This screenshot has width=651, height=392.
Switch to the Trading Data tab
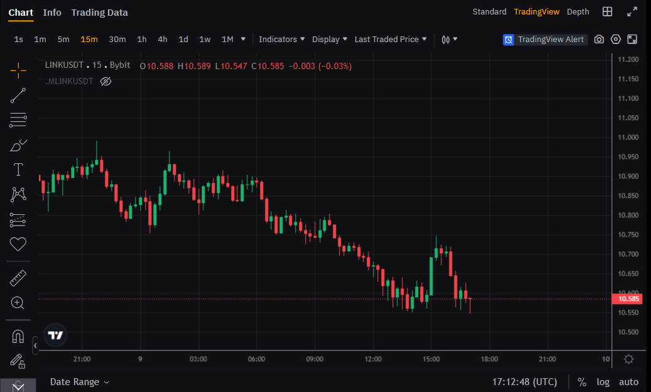(99, 13)
